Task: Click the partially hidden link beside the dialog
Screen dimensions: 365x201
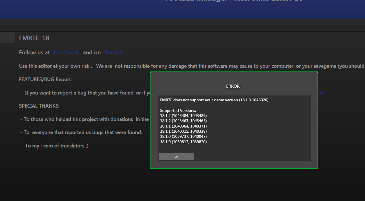Action: (320, 93)
